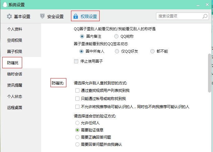Select 需要验证信息 verification option
Viewport: 213px width, 152px height.
77,130
